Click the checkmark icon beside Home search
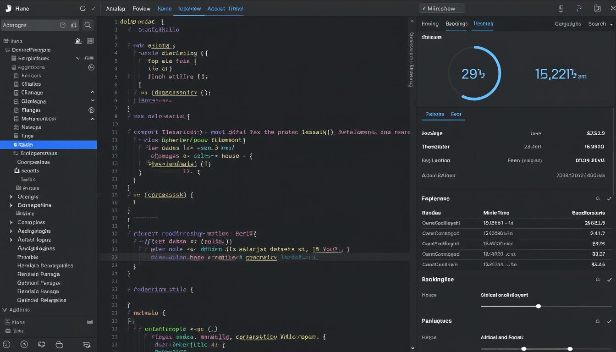Screen dimensions: 616x352 (x=93, y=8)
